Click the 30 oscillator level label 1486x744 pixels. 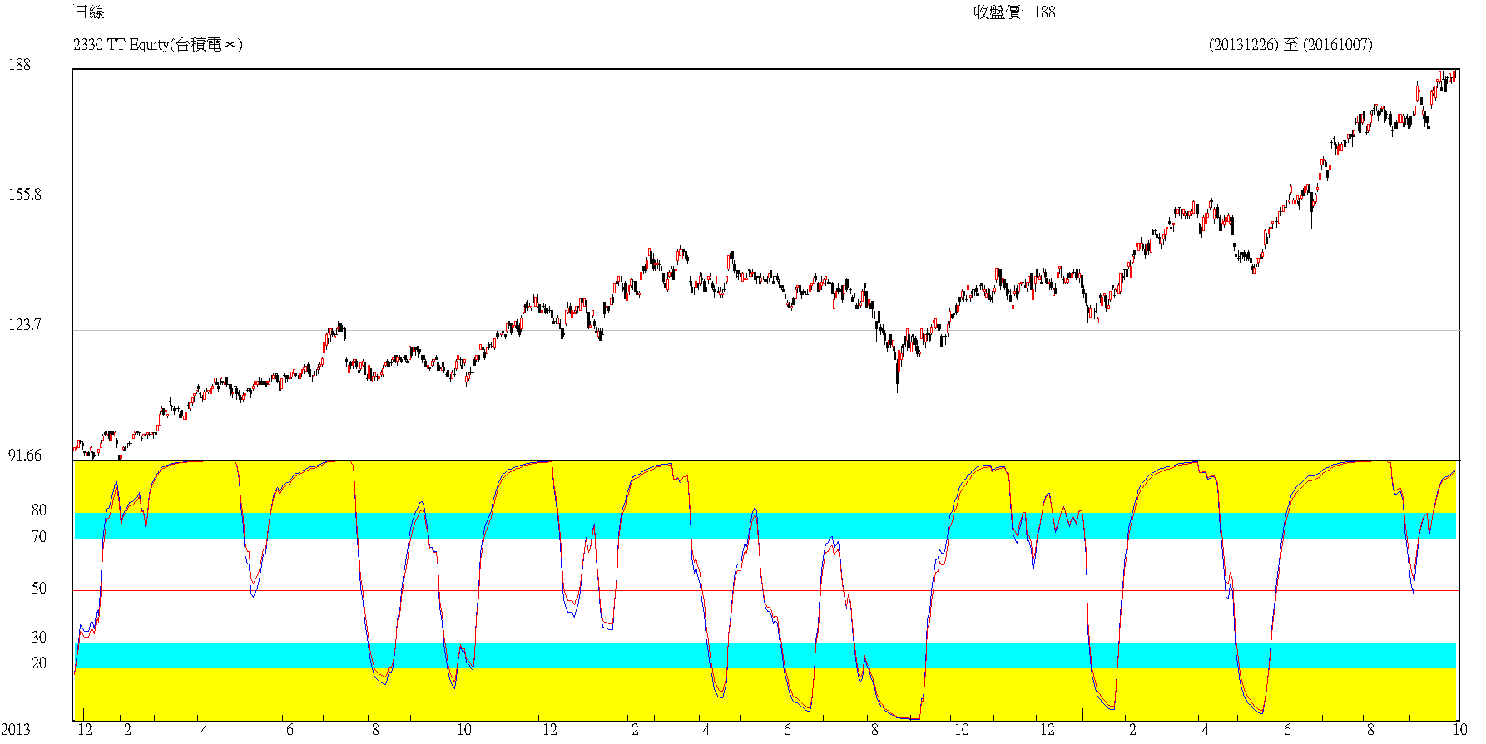point(38,637)
